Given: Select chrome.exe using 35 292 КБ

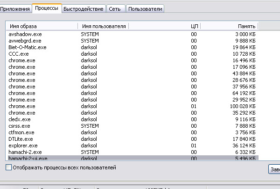Looking at the screenshot, I should pyautogui.click(x=133, y=113).
